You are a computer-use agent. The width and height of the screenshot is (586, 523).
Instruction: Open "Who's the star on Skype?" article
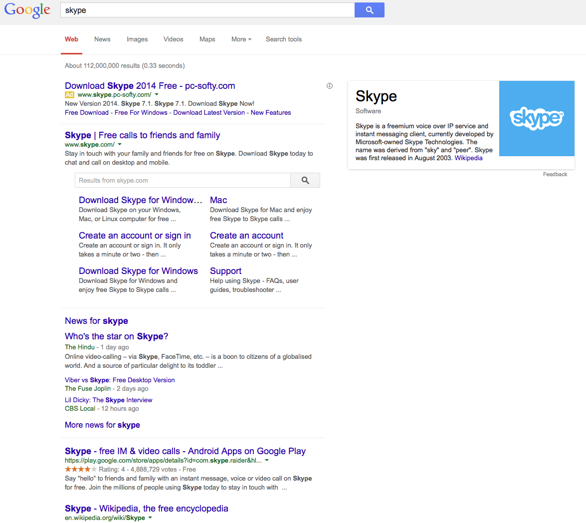click(116, 336)
